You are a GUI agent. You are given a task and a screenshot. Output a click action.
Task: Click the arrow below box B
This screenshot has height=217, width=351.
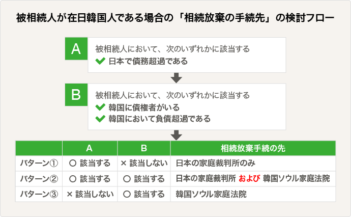(x=176, y=135)
